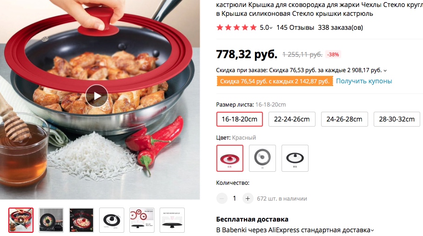Click the Получить купоны link
Viewport: 423px width, 236px height.
pos(364,81)
